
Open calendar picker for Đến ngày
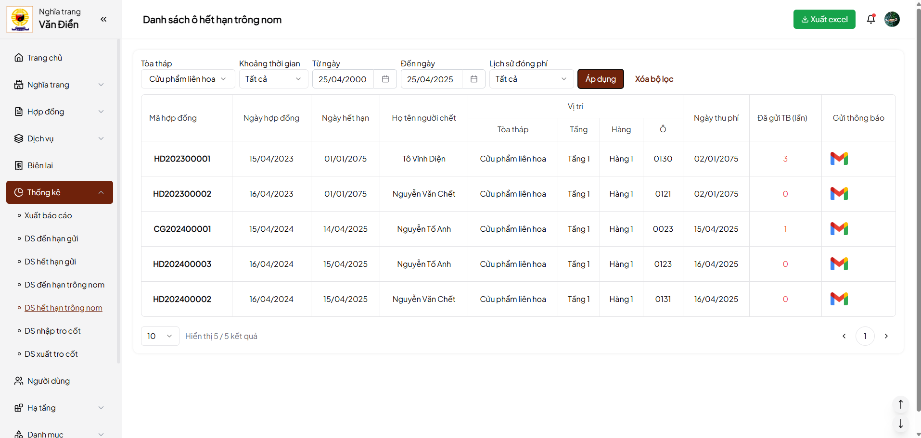pyautogui.click(x=473, y=79)
